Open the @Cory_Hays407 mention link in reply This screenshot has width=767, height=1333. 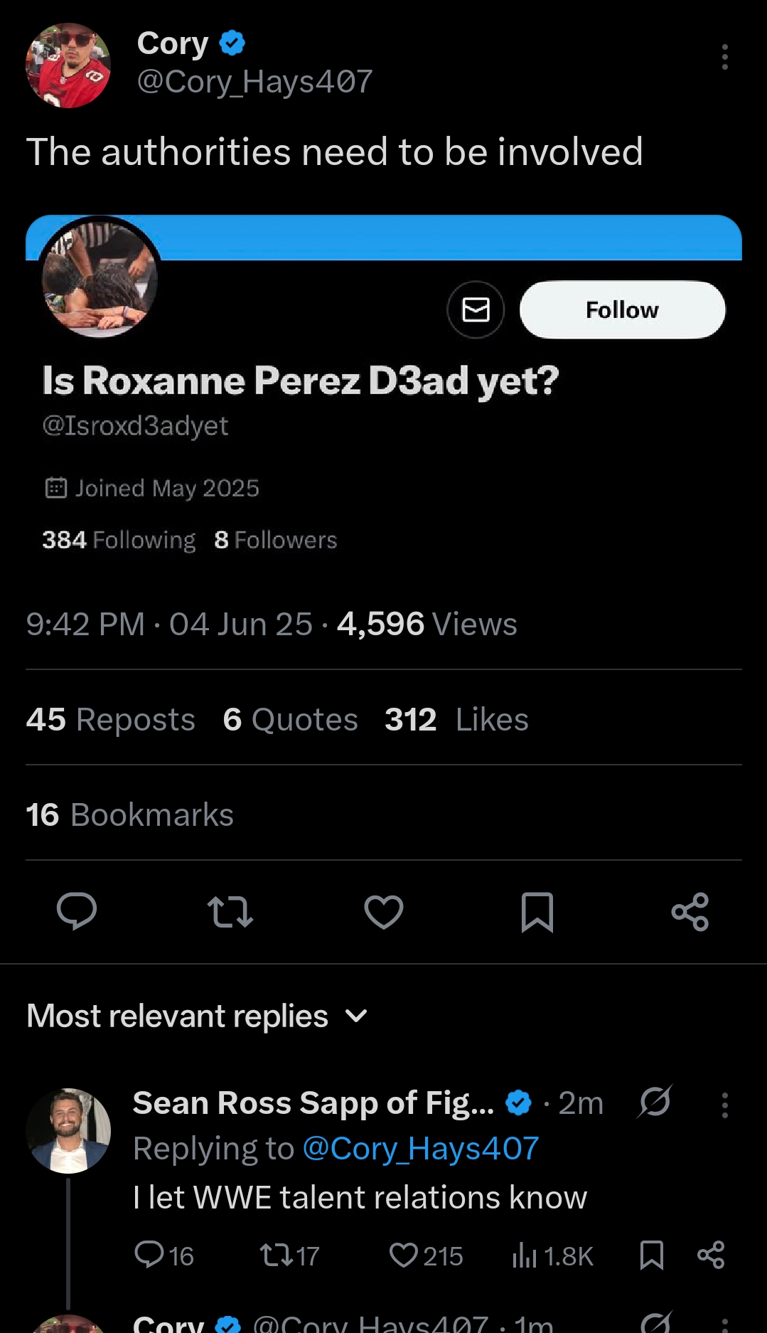[x=420, y=1148]
